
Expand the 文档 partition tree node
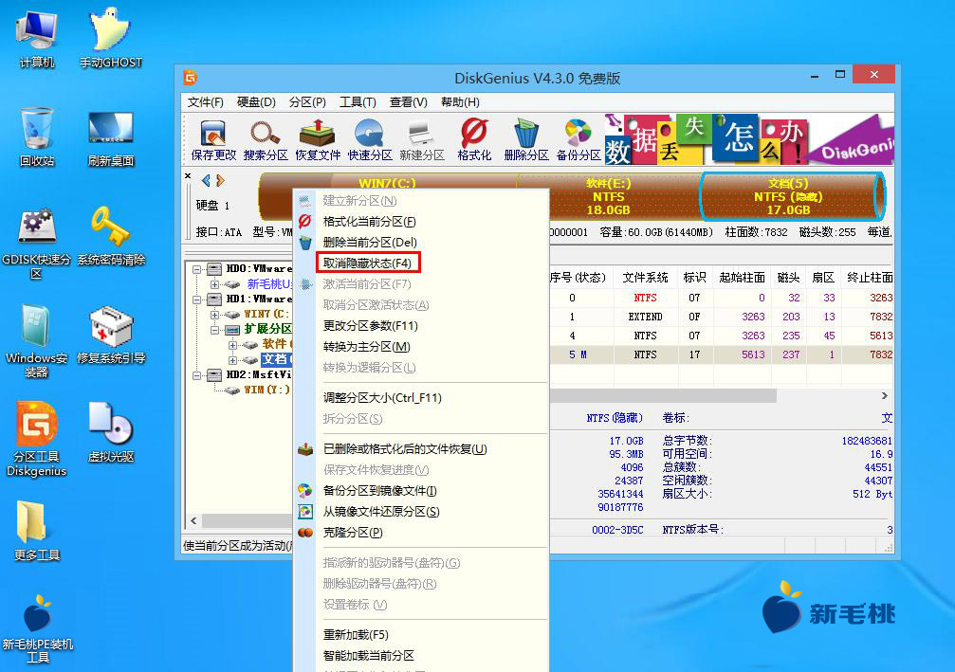[x=232, y=360]
